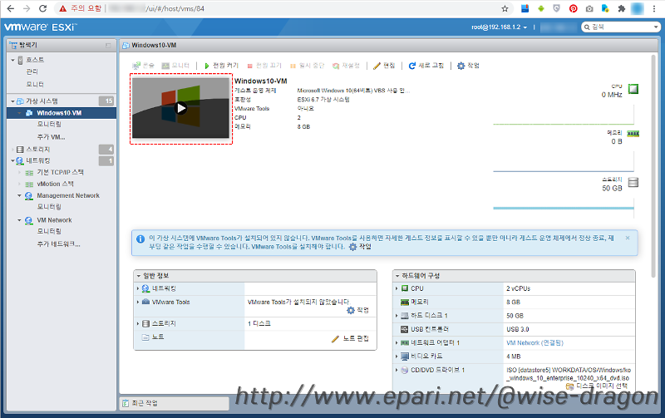Edit VM with 편집 pencil button

point(384,66)
